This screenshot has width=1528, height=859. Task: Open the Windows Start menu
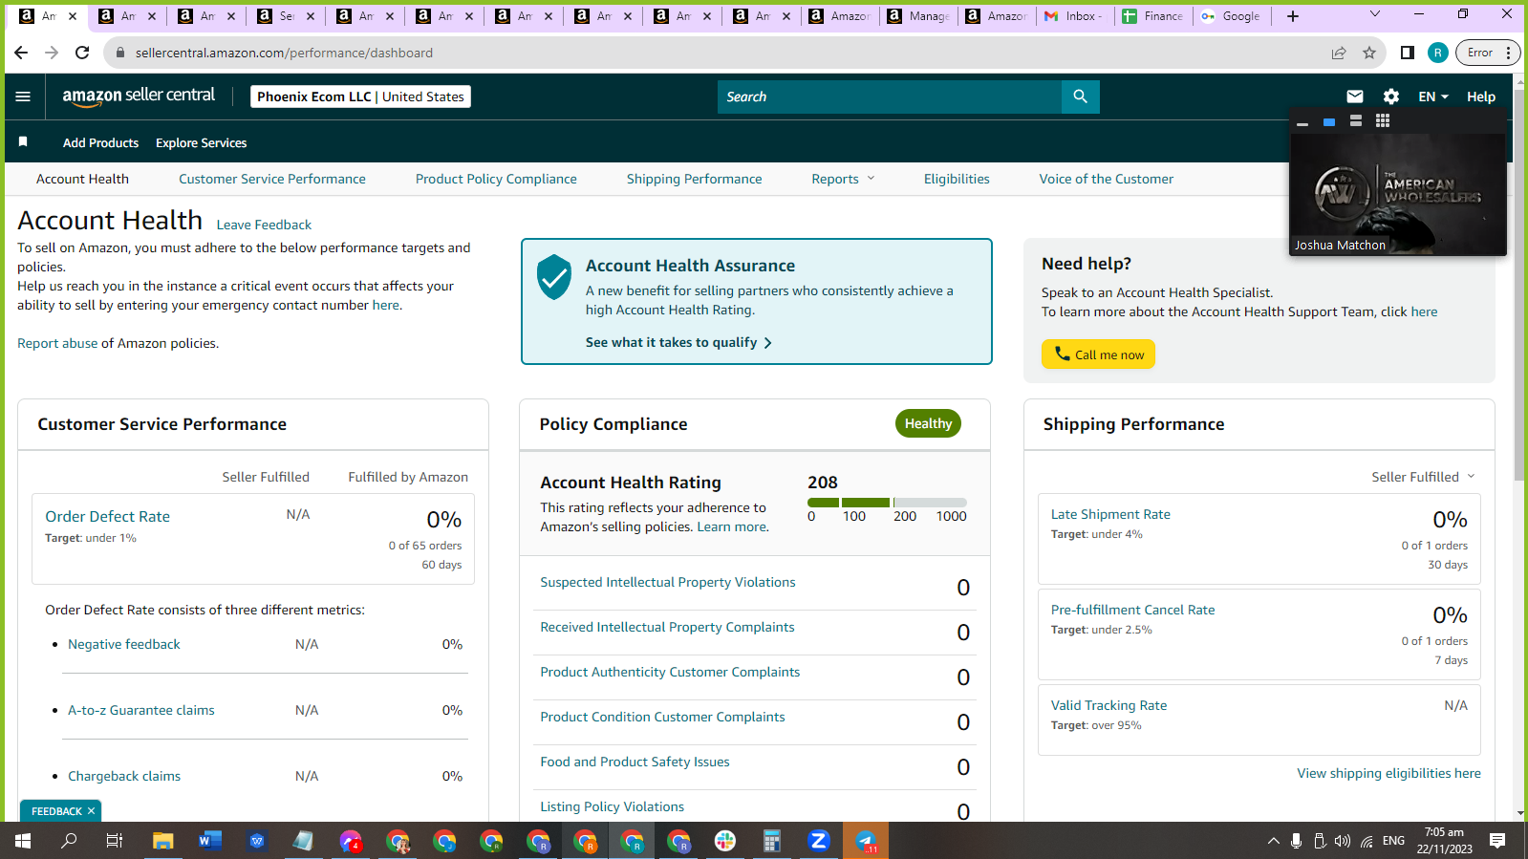coord(23,841)
